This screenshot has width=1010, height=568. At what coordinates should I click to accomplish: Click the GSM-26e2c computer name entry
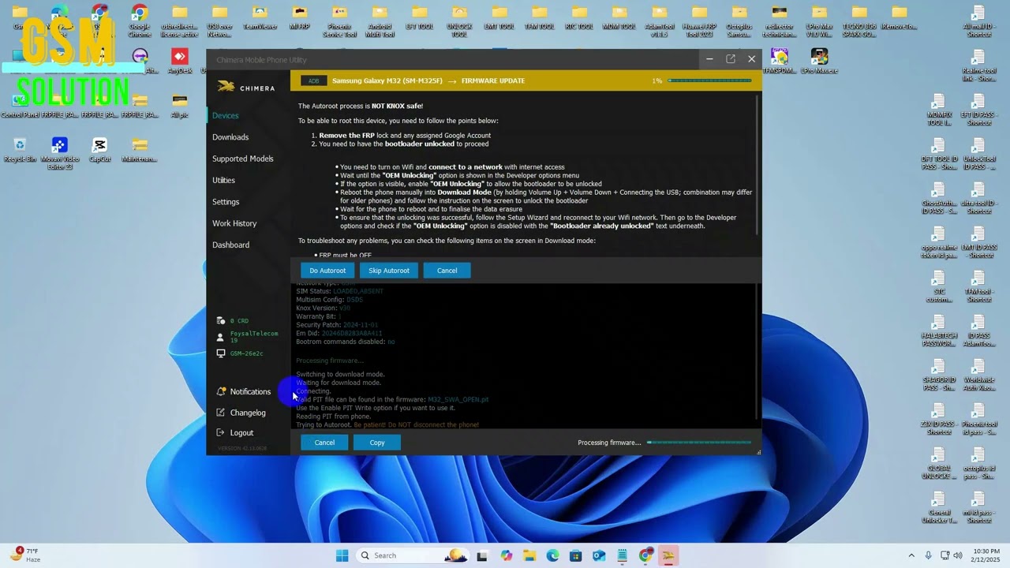point(240,353)
